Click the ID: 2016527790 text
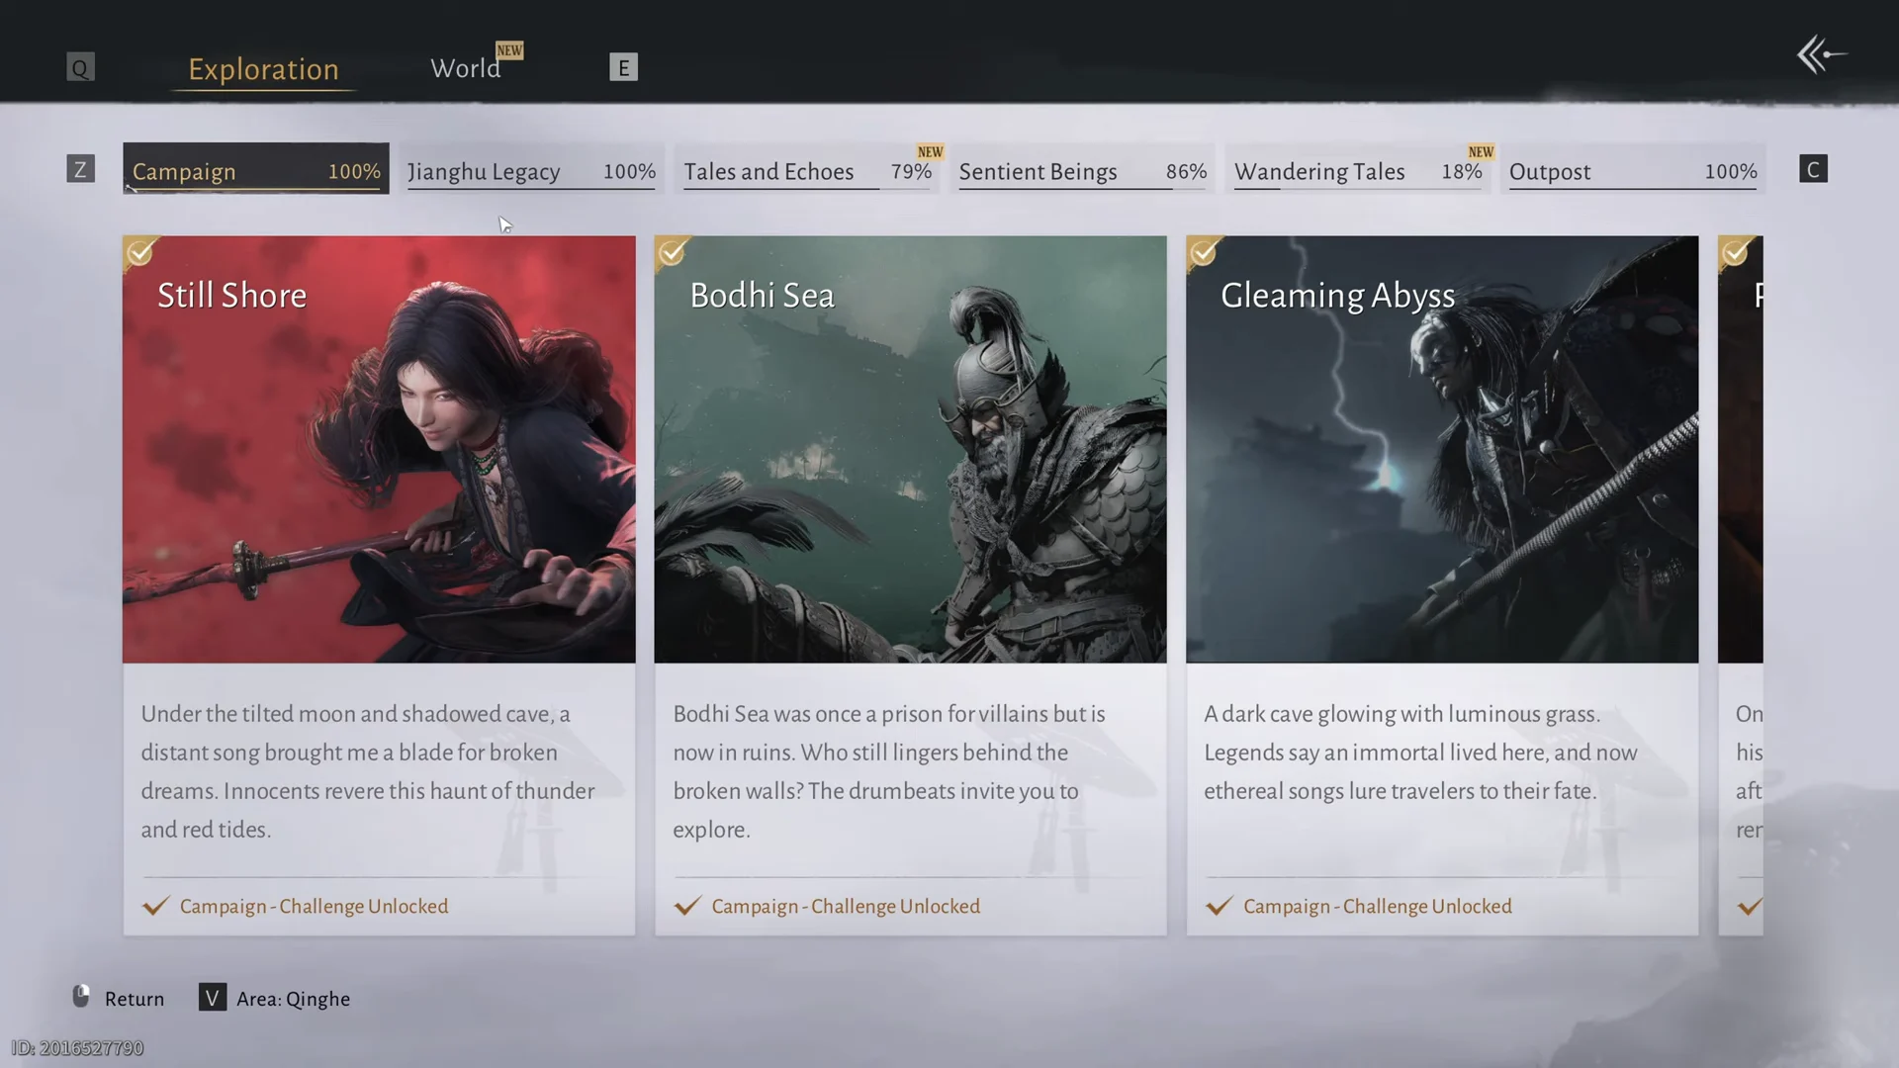Image resolution: width=1899 pixels, height=1068 pixels. (77, 1047)
